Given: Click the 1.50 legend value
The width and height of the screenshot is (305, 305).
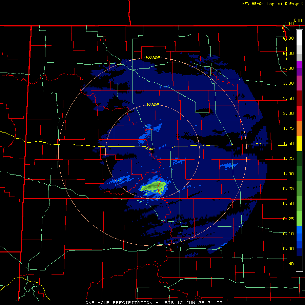Looking at the screenshot, I should click(x=288, y=144).
